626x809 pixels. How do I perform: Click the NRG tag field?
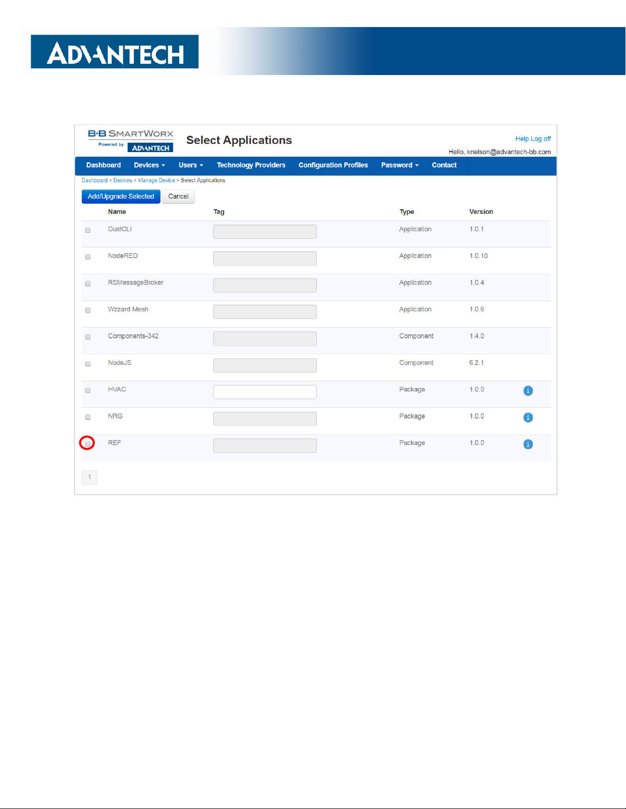pyautogui.click(x=265, y=419)
